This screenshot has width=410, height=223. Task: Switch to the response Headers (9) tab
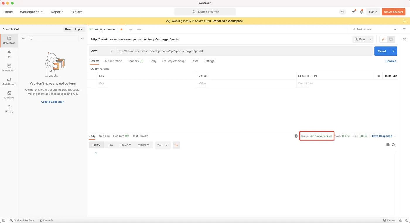tap(121, 136)
